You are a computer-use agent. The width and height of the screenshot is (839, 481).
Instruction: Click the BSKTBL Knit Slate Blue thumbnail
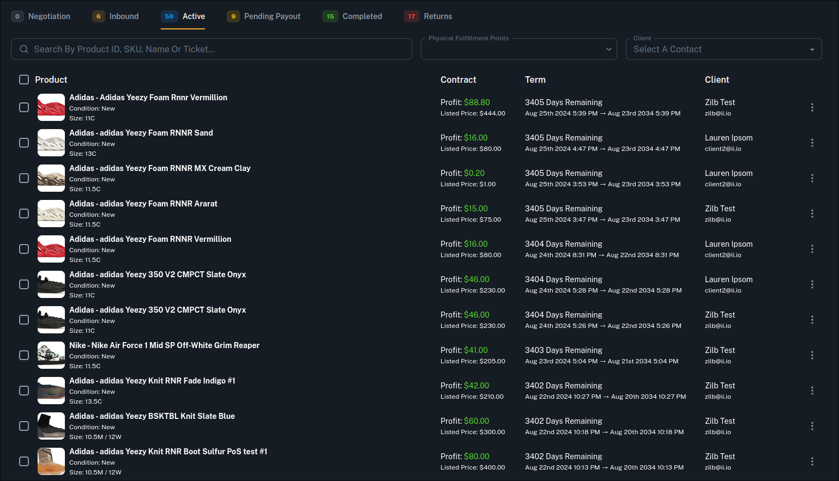coord(51,426)
